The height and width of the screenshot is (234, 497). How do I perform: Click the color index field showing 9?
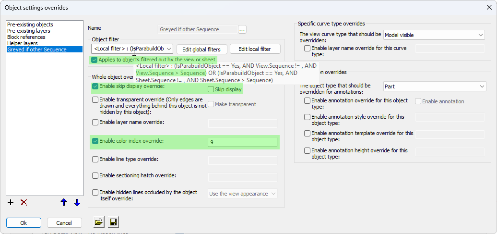pyautogui.click(x=242, y=142)
